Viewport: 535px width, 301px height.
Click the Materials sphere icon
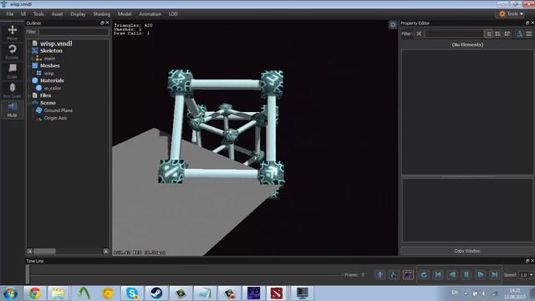35,80
